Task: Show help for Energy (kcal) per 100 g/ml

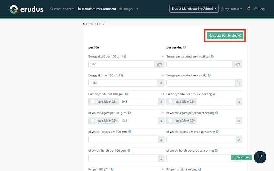Action: tap(125, 57)
